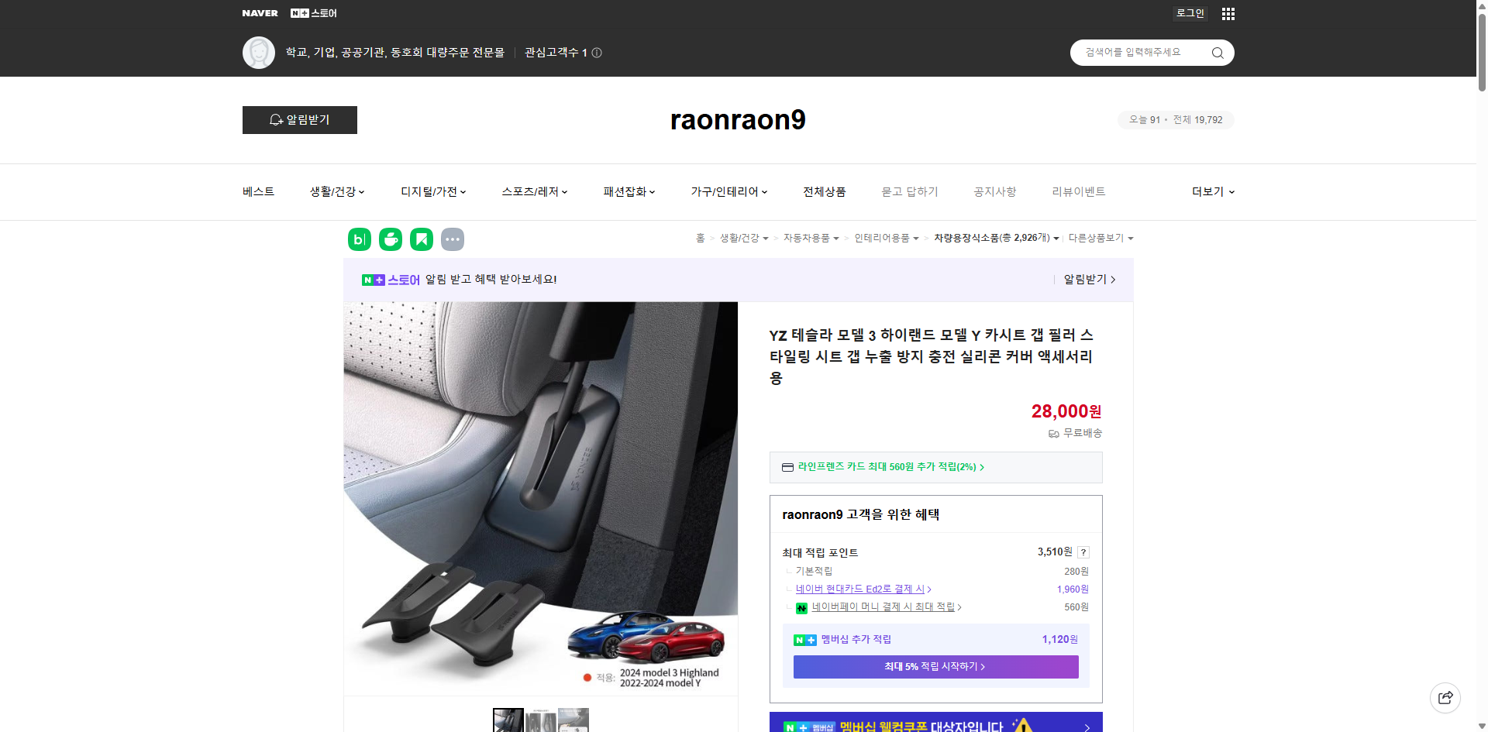Expand the 더보기 navigation dropdown

(x=1212, y=191)
